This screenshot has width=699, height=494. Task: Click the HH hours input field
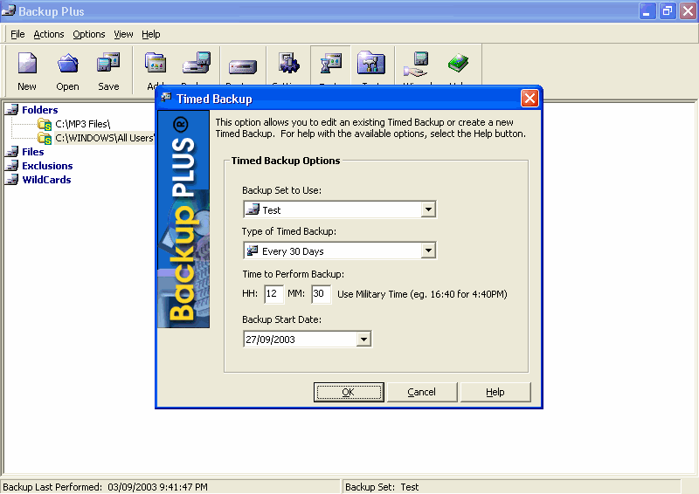(273, 294)
